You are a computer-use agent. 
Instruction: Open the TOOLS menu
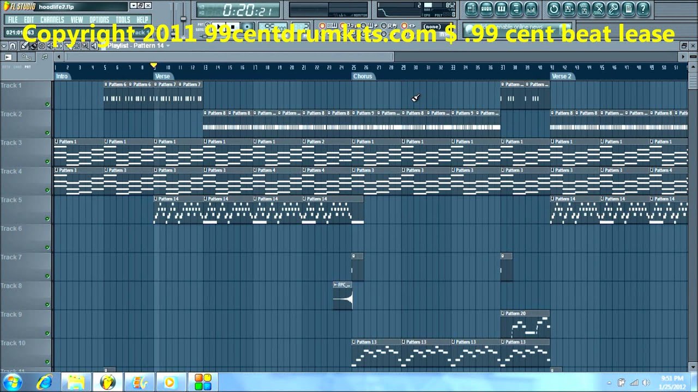coord(123,20)
